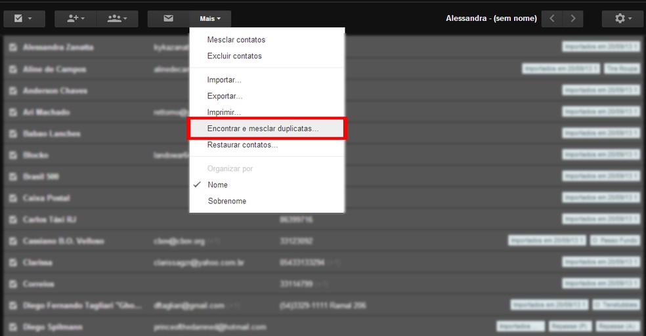Screen dimensions: 646x336
Task: Click the add to contacts icon button
Action: pos(75,18)
